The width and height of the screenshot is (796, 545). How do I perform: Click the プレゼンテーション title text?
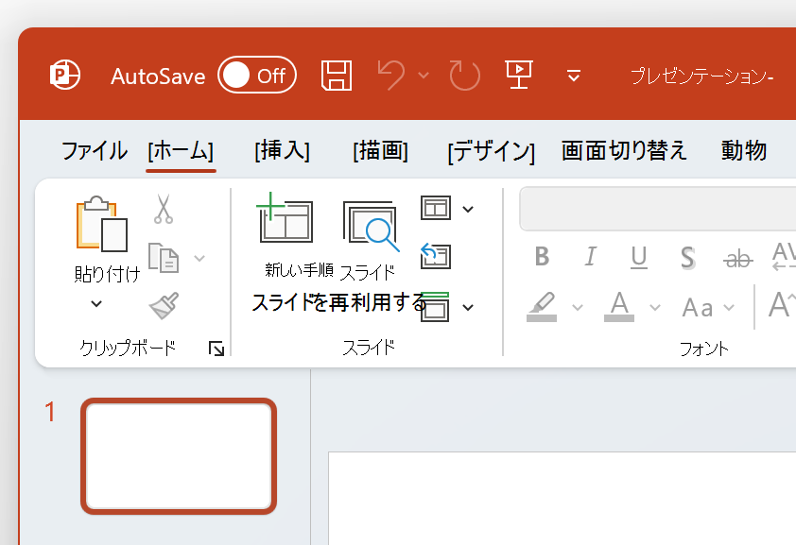pyautogui.click(x=702, y=77)
